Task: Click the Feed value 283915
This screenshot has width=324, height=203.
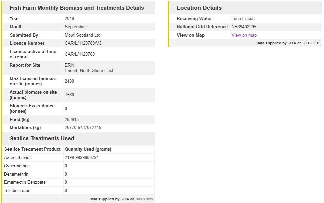Action: click(x=72, y=119)
